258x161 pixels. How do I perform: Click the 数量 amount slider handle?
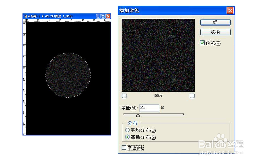click(x=138, y=115)
